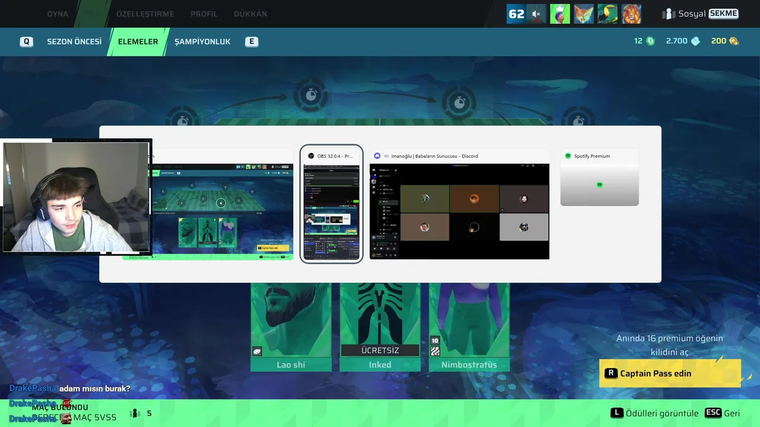The image size is (760, 427).
Task: Click the R key icon on Captain Pass
Action: (611, 374)
